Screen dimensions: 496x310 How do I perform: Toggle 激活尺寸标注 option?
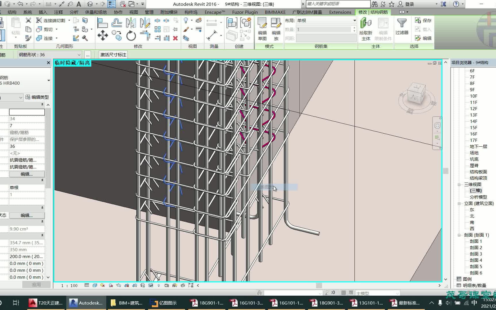(113, 55)
